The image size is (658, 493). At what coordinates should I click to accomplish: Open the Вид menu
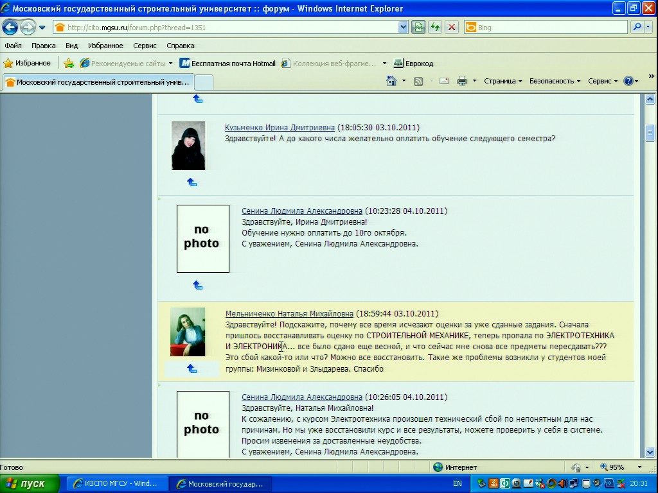click(72, 46)
